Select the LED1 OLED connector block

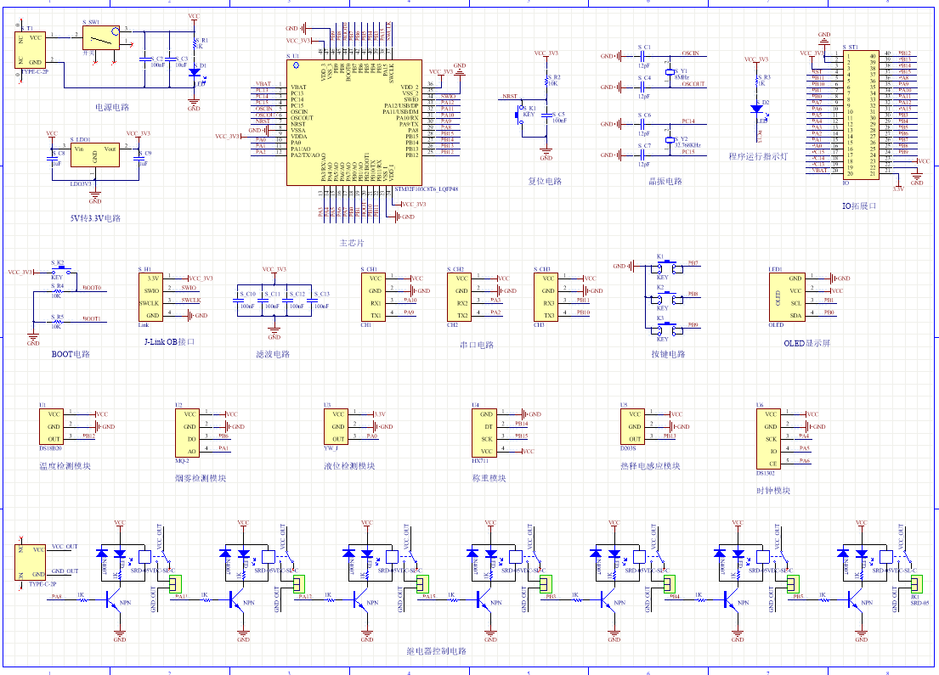[x=787, y=297]
